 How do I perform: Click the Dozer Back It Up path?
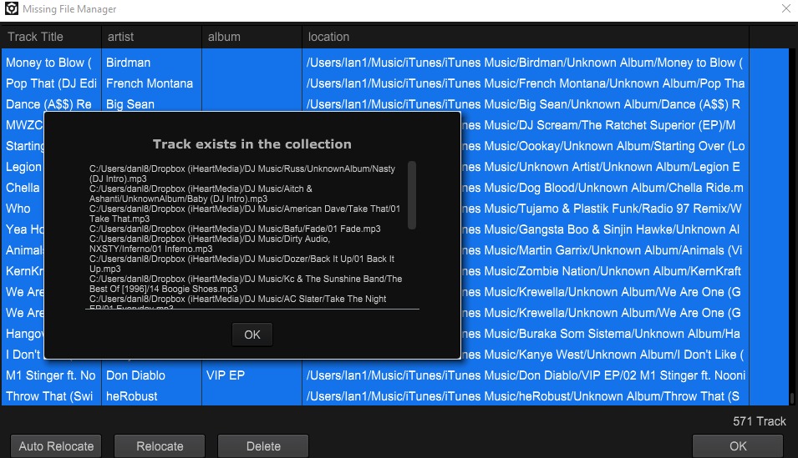[x=241, y=264]
